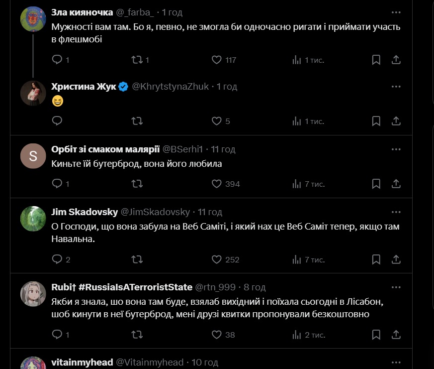Bookmark the Rubi† tweet about Лісабон

click(376, 335)
